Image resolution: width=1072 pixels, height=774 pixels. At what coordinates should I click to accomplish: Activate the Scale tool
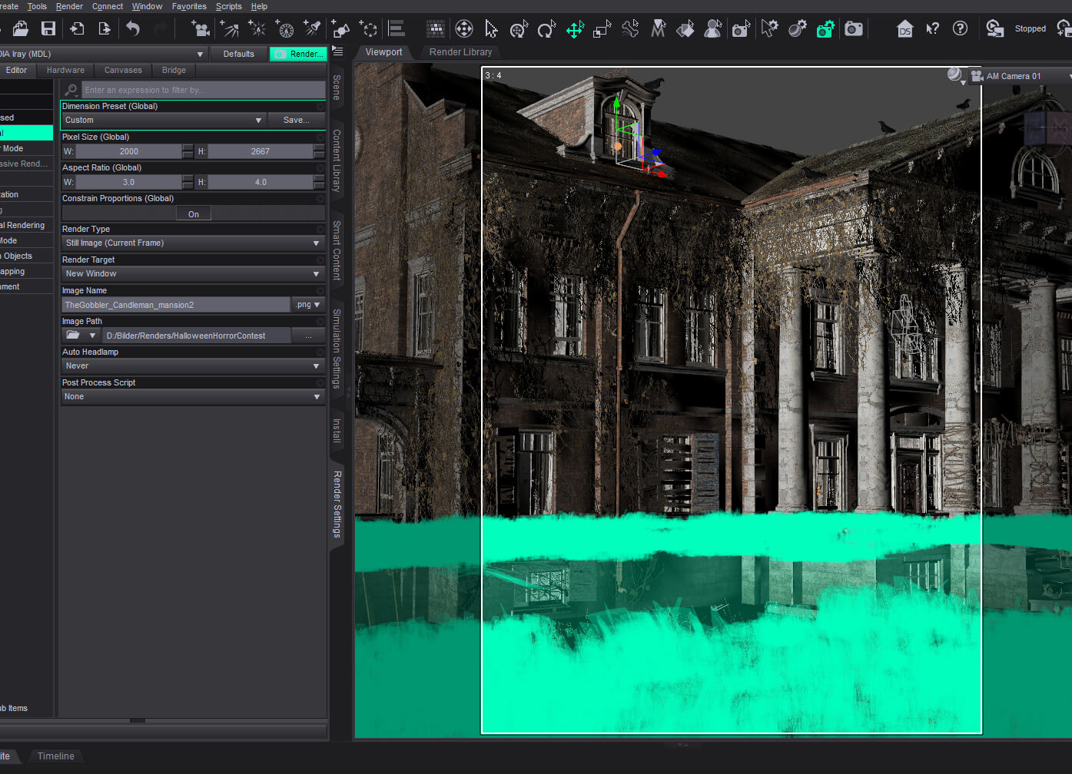602,29
